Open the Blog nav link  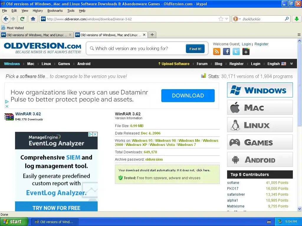[219, 64]
